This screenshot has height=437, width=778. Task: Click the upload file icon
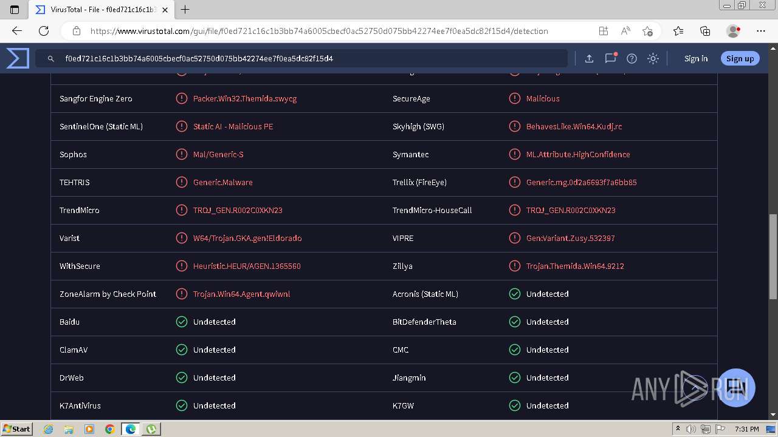589,58
